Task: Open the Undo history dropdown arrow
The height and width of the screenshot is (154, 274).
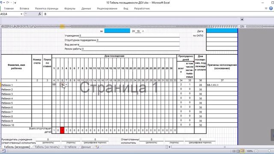Action: point(4,3)
